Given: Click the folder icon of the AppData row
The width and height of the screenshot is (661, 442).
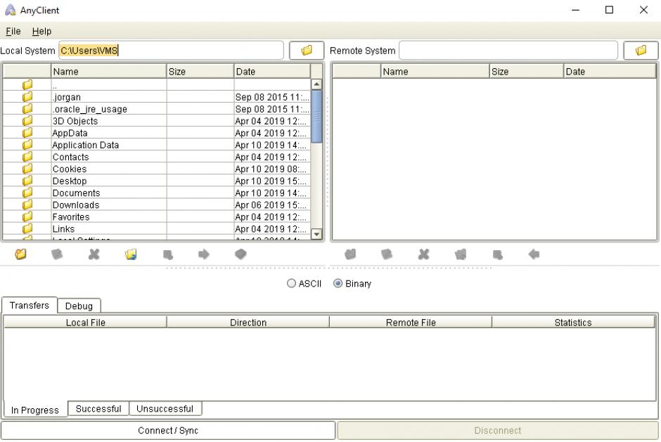Looking at the screenshot, I should pos(27,133).
